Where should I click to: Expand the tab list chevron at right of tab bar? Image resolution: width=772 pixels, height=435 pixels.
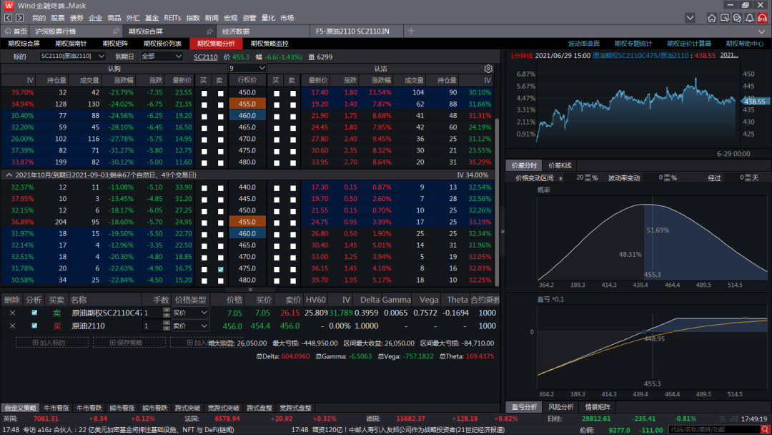762,31
